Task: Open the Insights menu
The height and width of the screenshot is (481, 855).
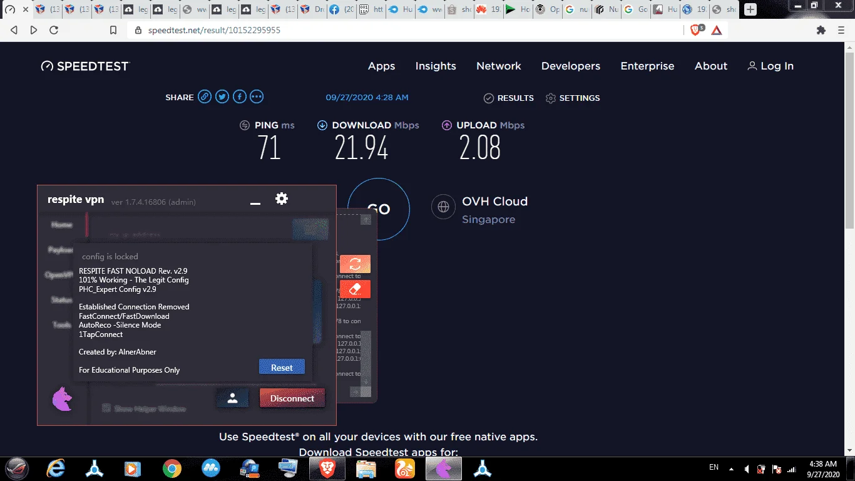Action: point(436,66)
